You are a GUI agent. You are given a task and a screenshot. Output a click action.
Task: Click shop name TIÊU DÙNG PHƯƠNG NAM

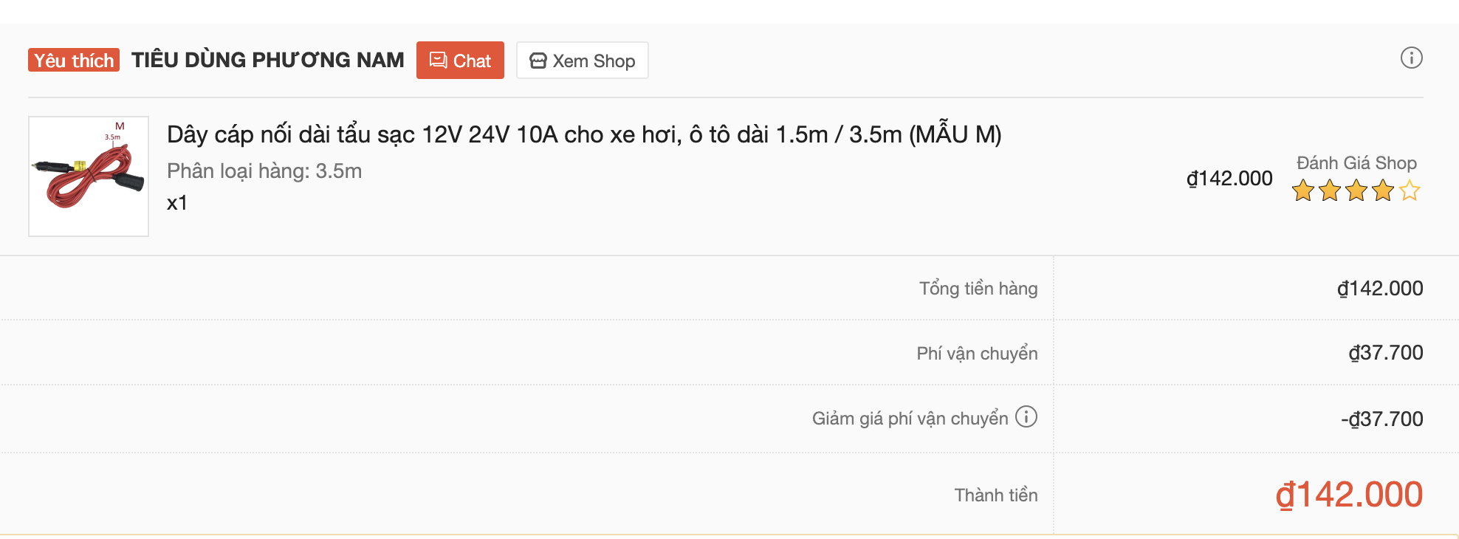pyautogui.click(x=267, y=60)
